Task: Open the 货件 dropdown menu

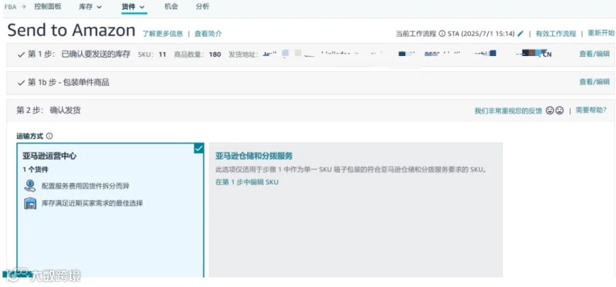Action: click(x=133, y=7)
